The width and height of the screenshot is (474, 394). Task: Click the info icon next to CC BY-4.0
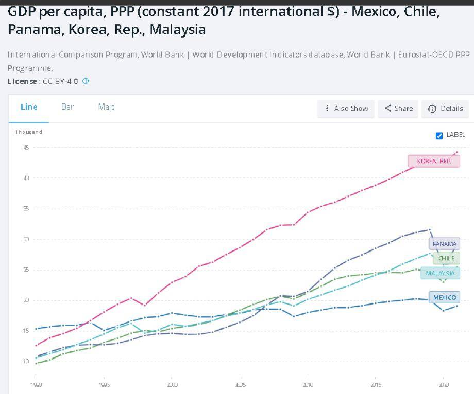[x=86, y=81]
